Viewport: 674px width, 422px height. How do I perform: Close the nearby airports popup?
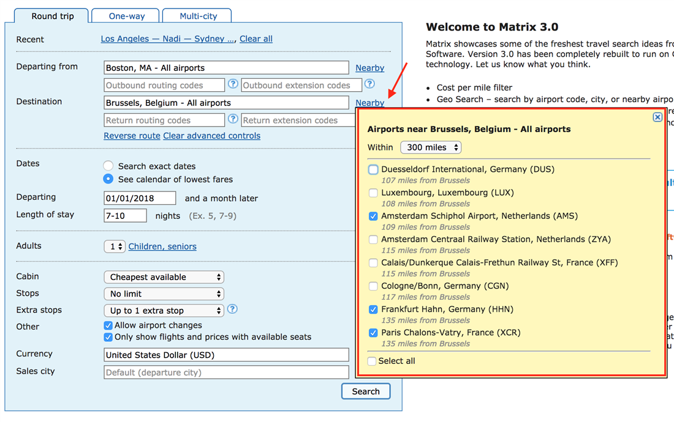(x=657, y=117)
